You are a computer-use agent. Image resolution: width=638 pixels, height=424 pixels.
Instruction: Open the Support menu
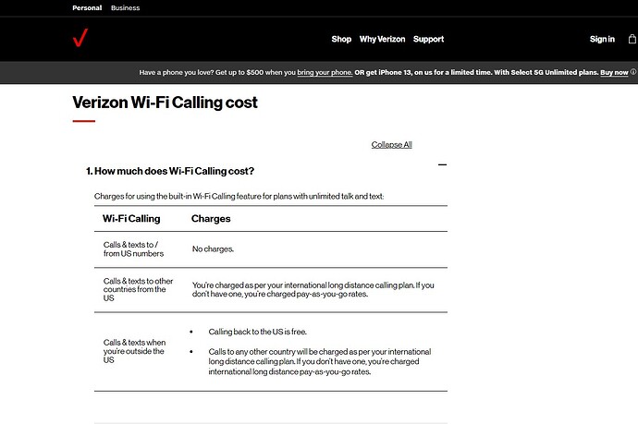[428, 40]
